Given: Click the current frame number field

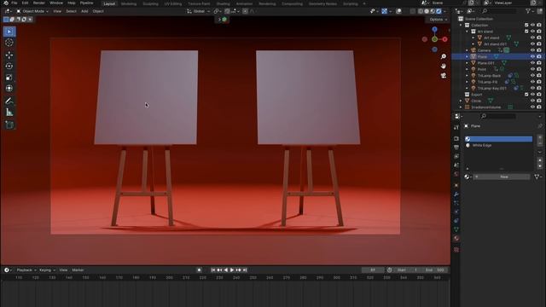Looking at the screenshot, I should pyautogui.click(x=373, y=270).
